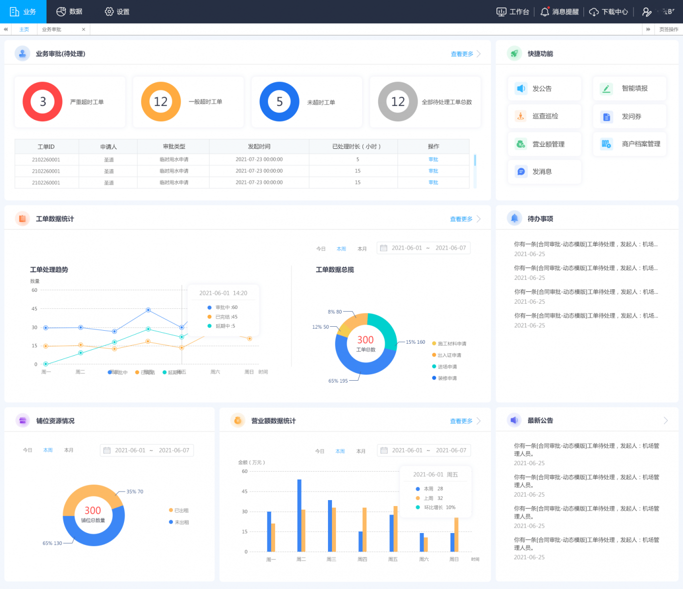Toggle 审批中 series in trend legend
This screenshot has width=683, height=589.
click(118, 372)
